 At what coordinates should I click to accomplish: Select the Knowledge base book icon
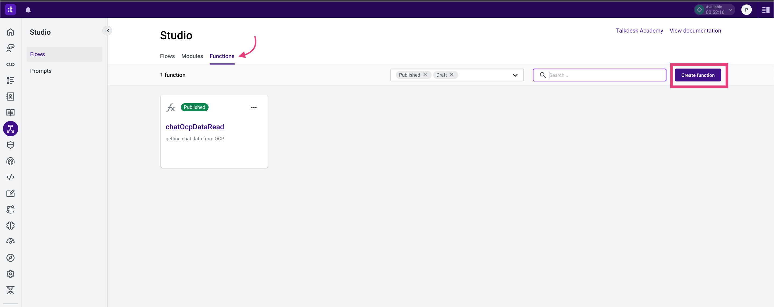coord(10,113)
